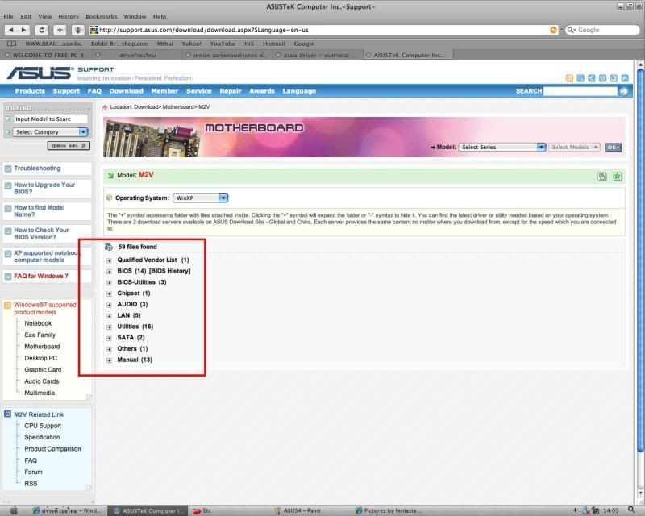Submit site search with the arrow icon

tap(624, 91)
